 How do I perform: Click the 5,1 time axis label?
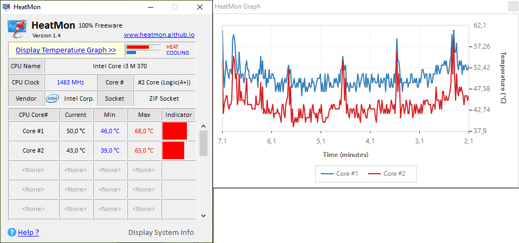click(x=321, y=141)
